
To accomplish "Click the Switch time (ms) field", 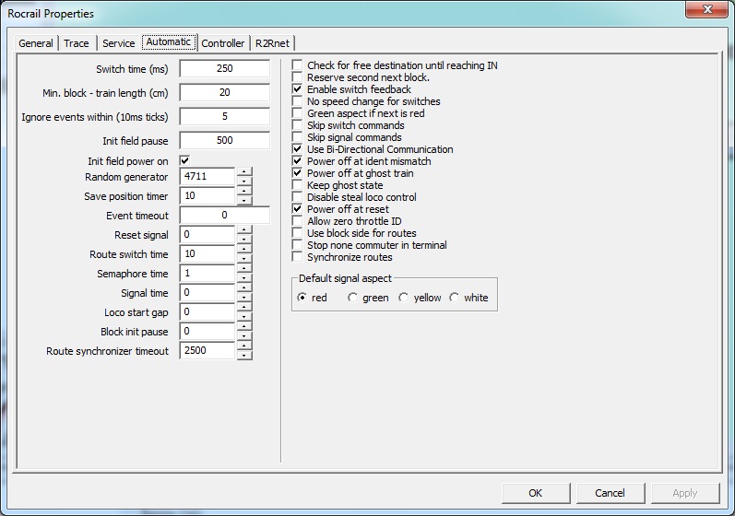I will (x=224, y=68).
